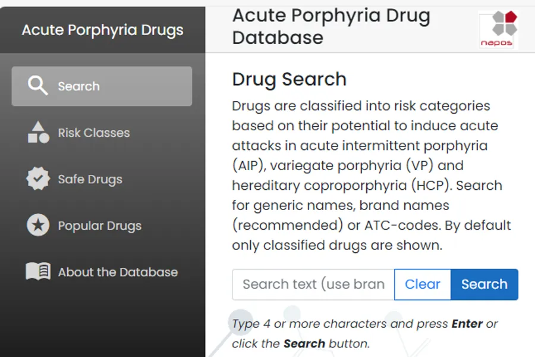This screenshot has width=535, height=357.
Task: Click the About the Database book icon
Action: [38, 272]
